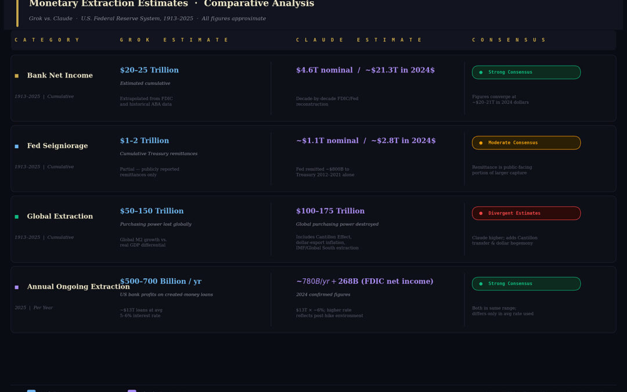Select the Claude Estimate column header
Screen dimensions: 627x392
359,40
